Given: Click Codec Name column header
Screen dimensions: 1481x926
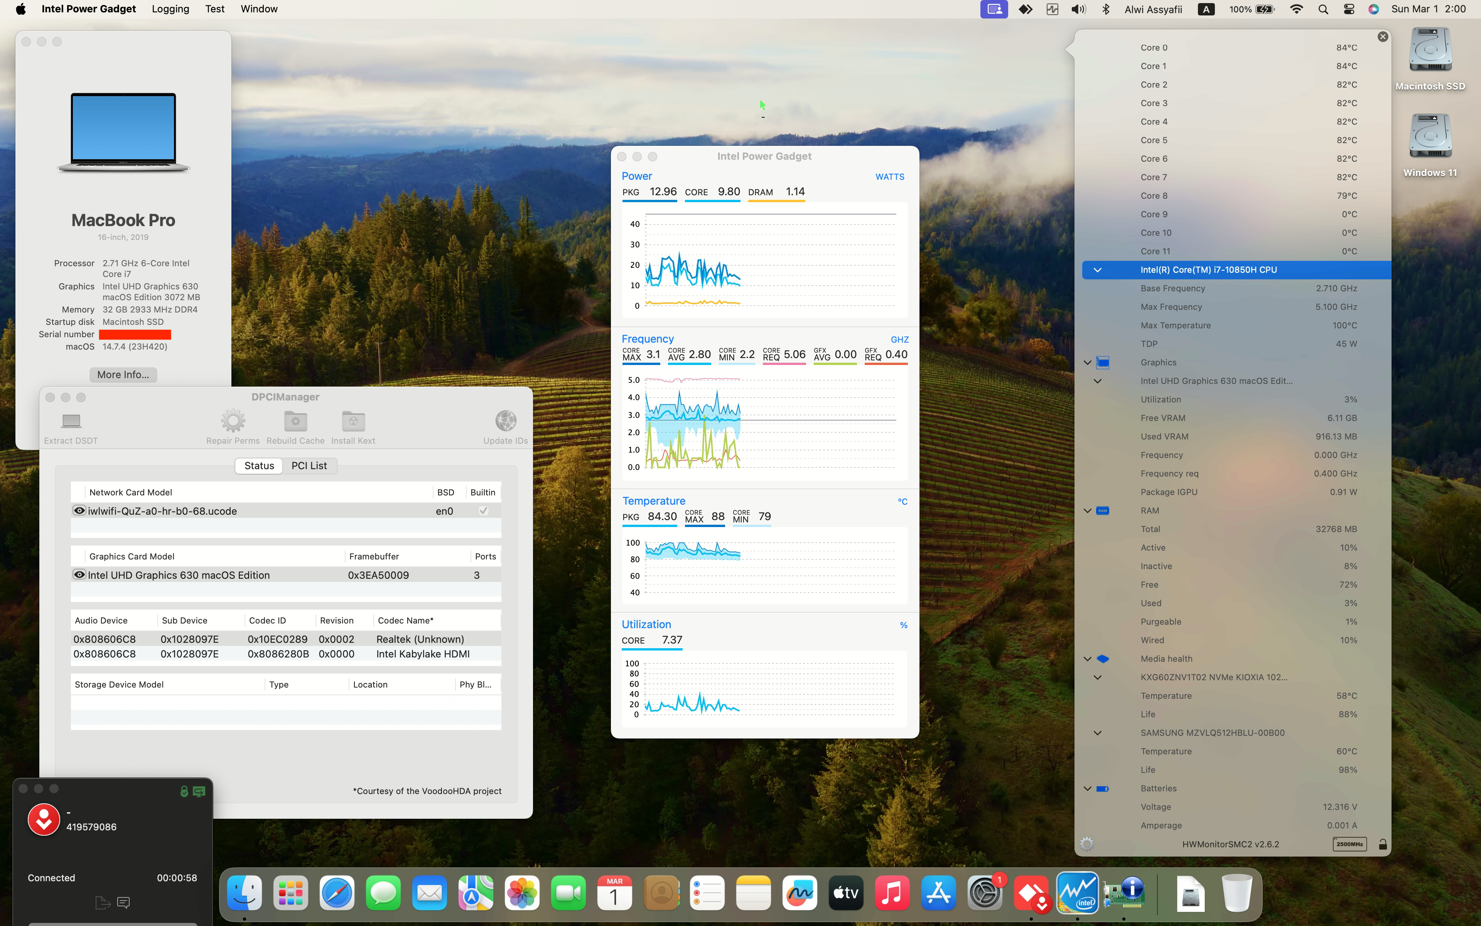Looking at the screenshot, I should coord(437,620).
